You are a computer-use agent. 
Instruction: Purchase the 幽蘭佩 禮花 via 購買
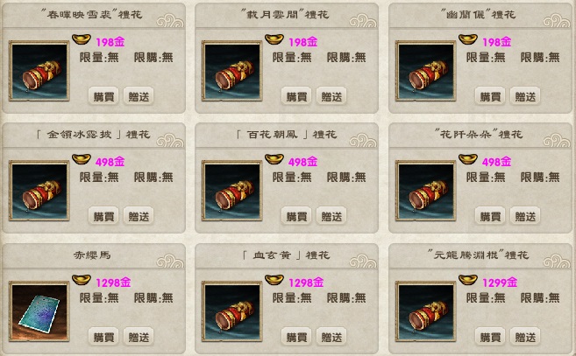coord(490,96)
